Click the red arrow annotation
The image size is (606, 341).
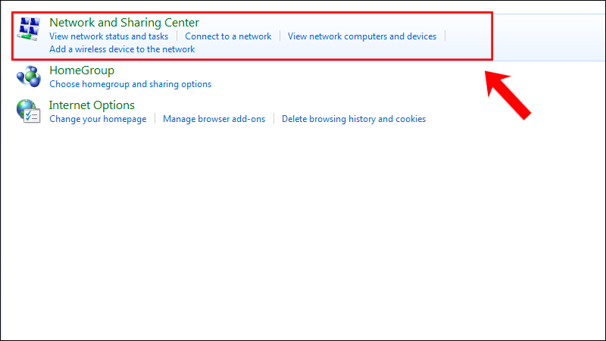(509, 94)
